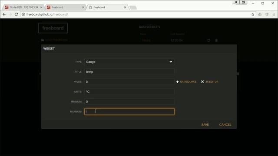The width and height of the screenshot is (278, 156).
Task: Cancel the widget dialog
Action: tap(225, 124)
